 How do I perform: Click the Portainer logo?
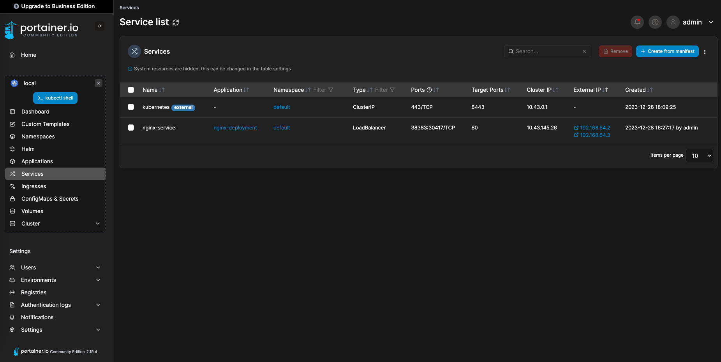click(41, 30)
